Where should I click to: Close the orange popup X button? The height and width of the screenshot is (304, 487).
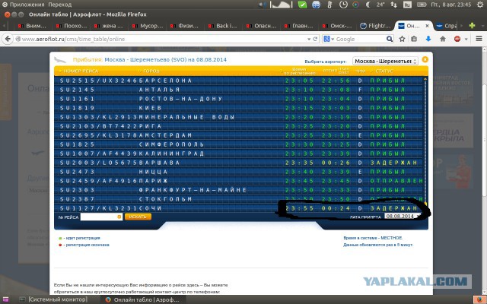tap(425, 59)
